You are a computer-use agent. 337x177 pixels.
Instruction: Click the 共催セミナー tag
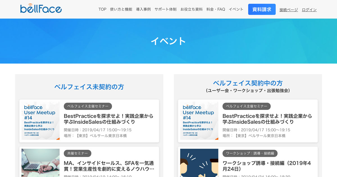pyautogui.click(x=78, y=153)
